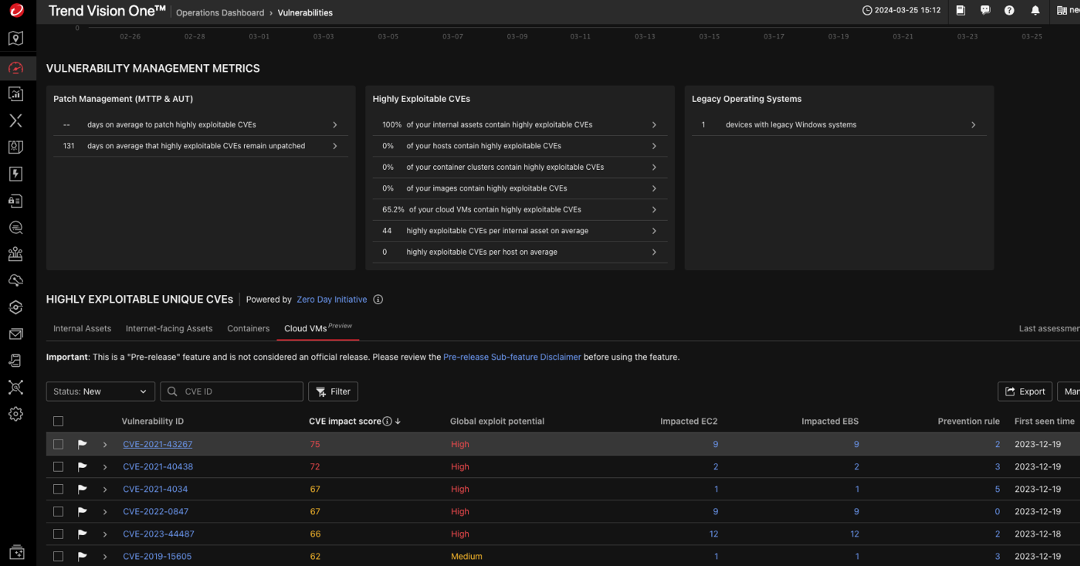Click the lightning bolt sidebar icon
Image resolution: width=1080 pixels, height=566 pixels.
click(15, 174)
